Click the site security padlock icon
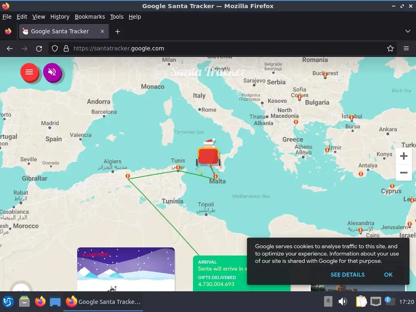The width and height of the screenshot is (416, 312). [66, 49]
